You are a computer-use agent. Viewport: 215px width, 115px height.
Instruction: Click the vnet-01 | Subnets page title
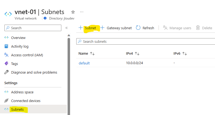pos(39,12)
